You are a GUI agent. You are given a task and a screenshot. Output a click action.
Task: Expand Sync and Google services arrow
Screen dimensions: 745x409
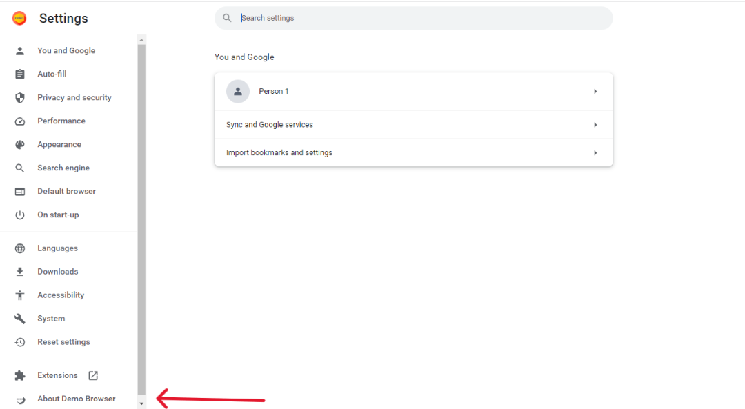[x=595, y=125]
